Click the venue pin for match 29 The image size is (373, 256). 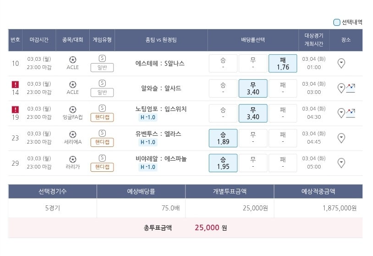click(341, 163)
